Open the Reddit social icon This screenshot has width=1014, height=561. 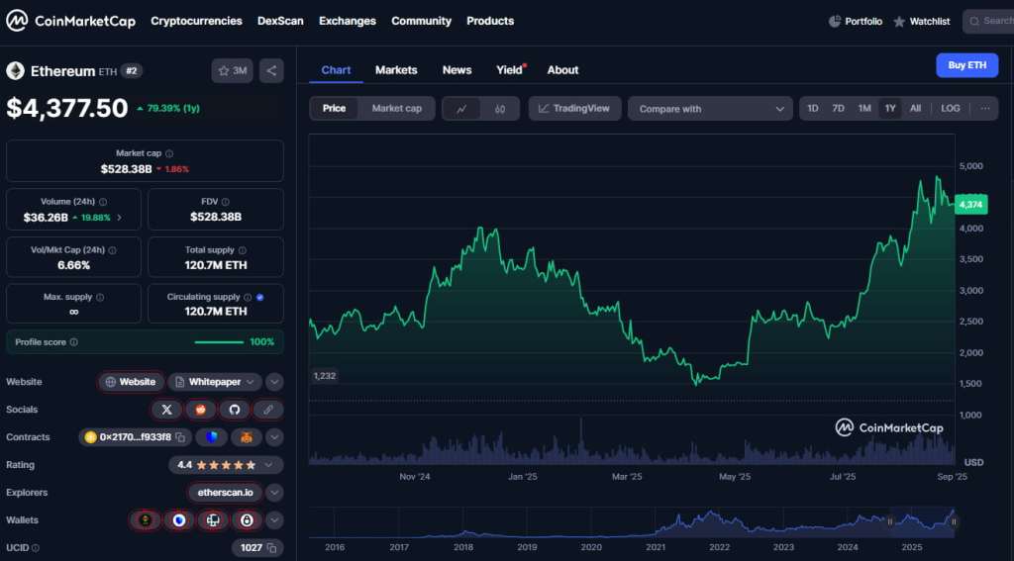click(x=200, y=410)
